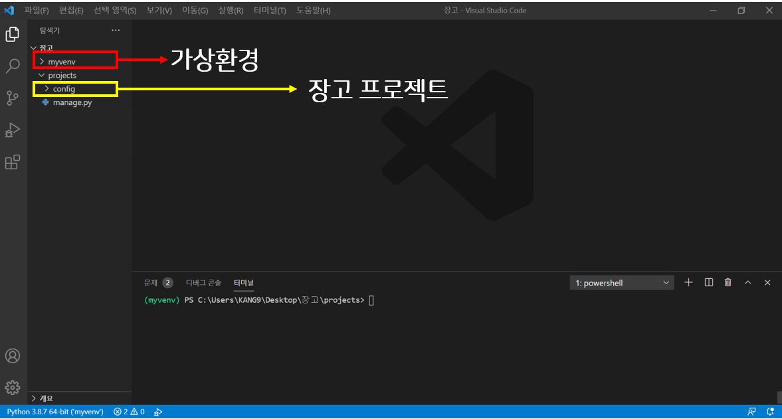Collapse the 장고 root folder
The width and height of the screenshot is (782, 419).
(33, 48)
